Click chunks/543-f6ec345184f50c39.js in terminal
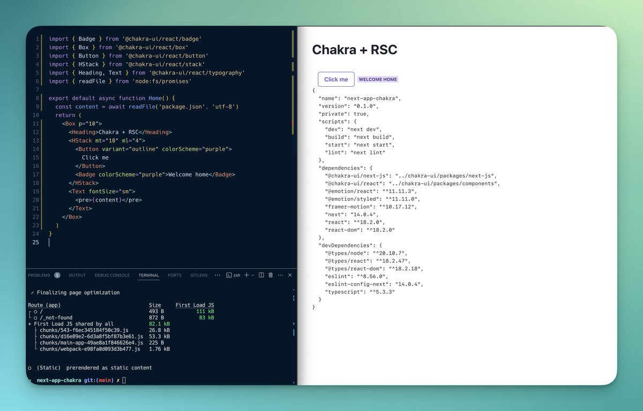This screenshot has height=411, width=643. (x=84, y=330)
